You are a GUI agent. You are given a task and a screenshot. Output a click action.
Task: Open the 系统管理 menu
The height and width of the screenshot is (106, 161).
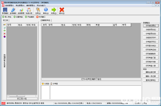point(9,6)
